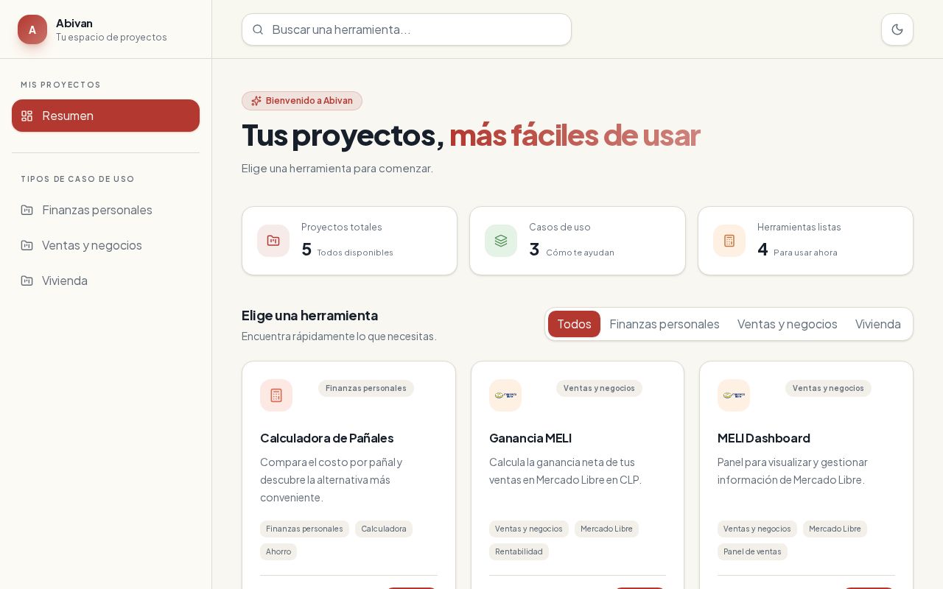The image size is (943, 589).
Task: Click the Rentabilidad tag on Ganancia MELI
Action: 519,551
